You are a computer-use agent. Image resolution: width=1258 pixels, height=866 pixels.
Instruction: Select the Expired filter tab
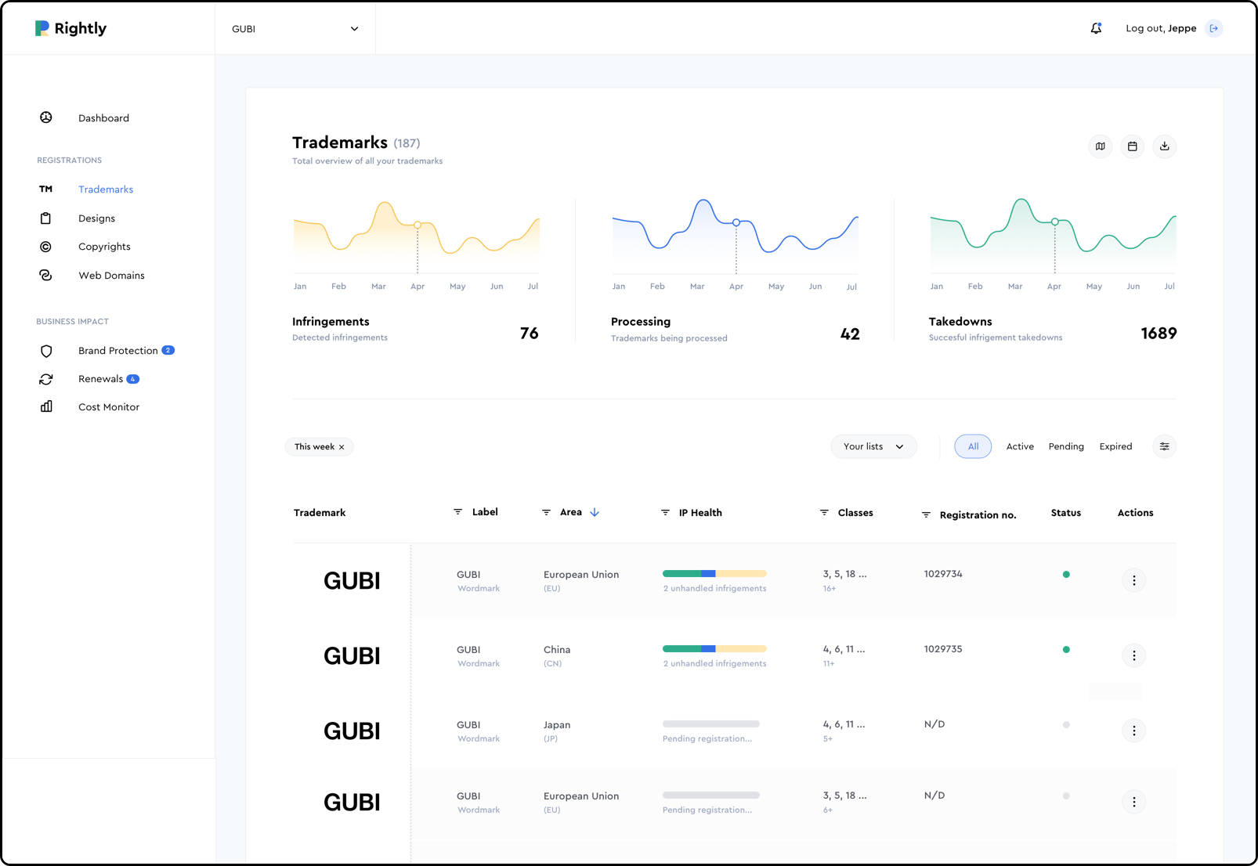coord(1115,446)
